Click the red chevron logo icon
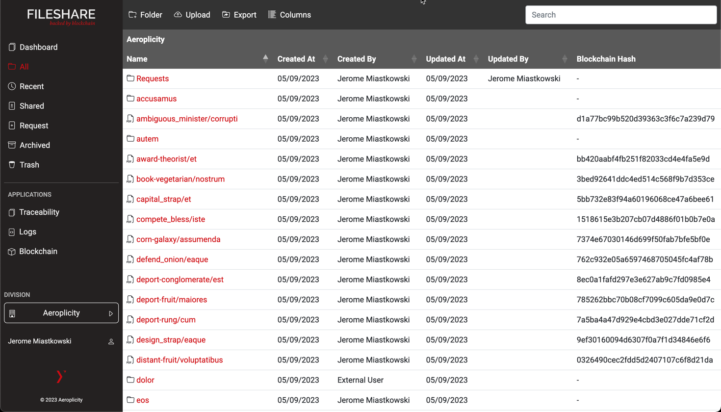Viewport: 721px width, 412px height. (x=60, y=376)
